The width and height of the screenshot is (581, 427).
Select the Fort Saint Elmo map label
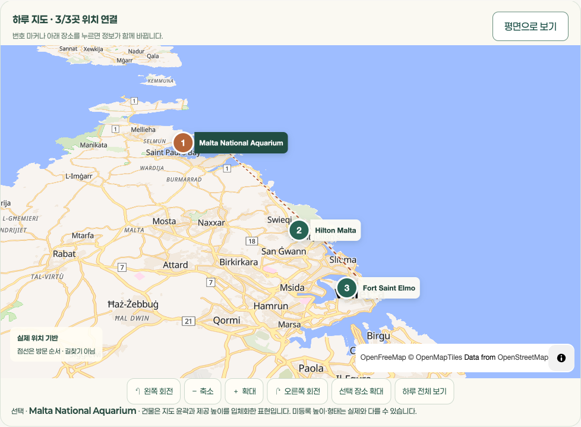click(389, 288)
